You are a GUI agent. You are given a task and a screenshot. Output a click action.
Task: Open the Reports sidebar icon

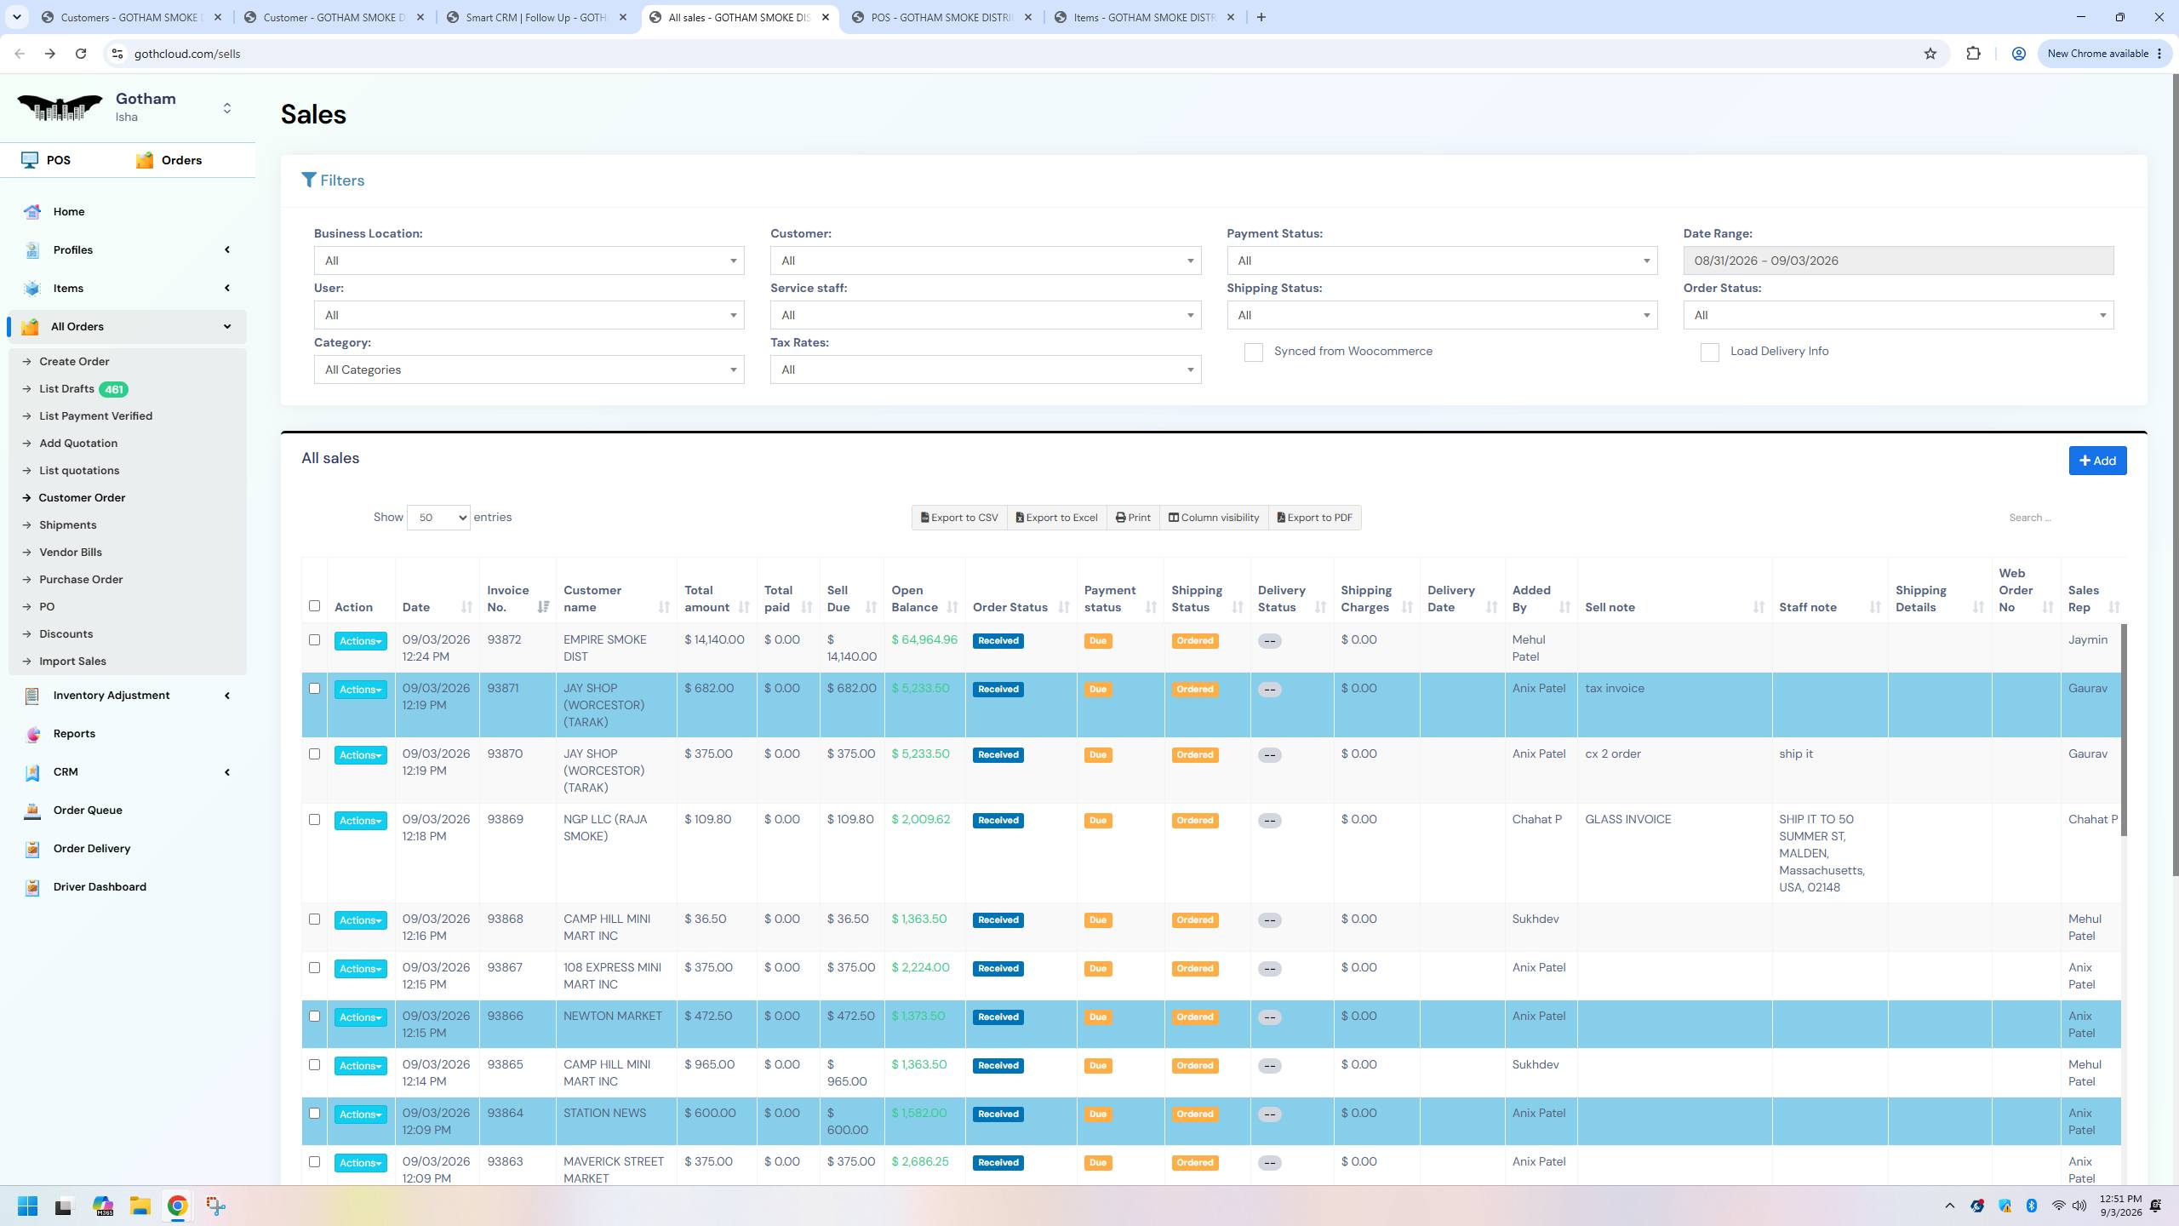32,734
